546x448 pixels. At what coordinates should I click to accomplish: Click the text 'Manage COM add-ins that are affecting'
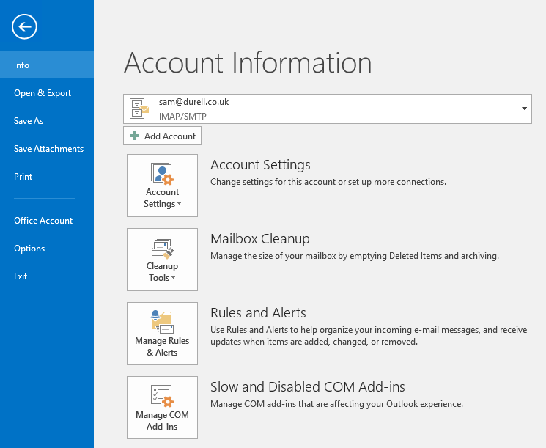[287, 404]
